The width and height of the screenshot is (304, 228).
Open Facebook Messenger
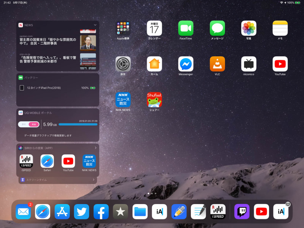click(185, 63)
